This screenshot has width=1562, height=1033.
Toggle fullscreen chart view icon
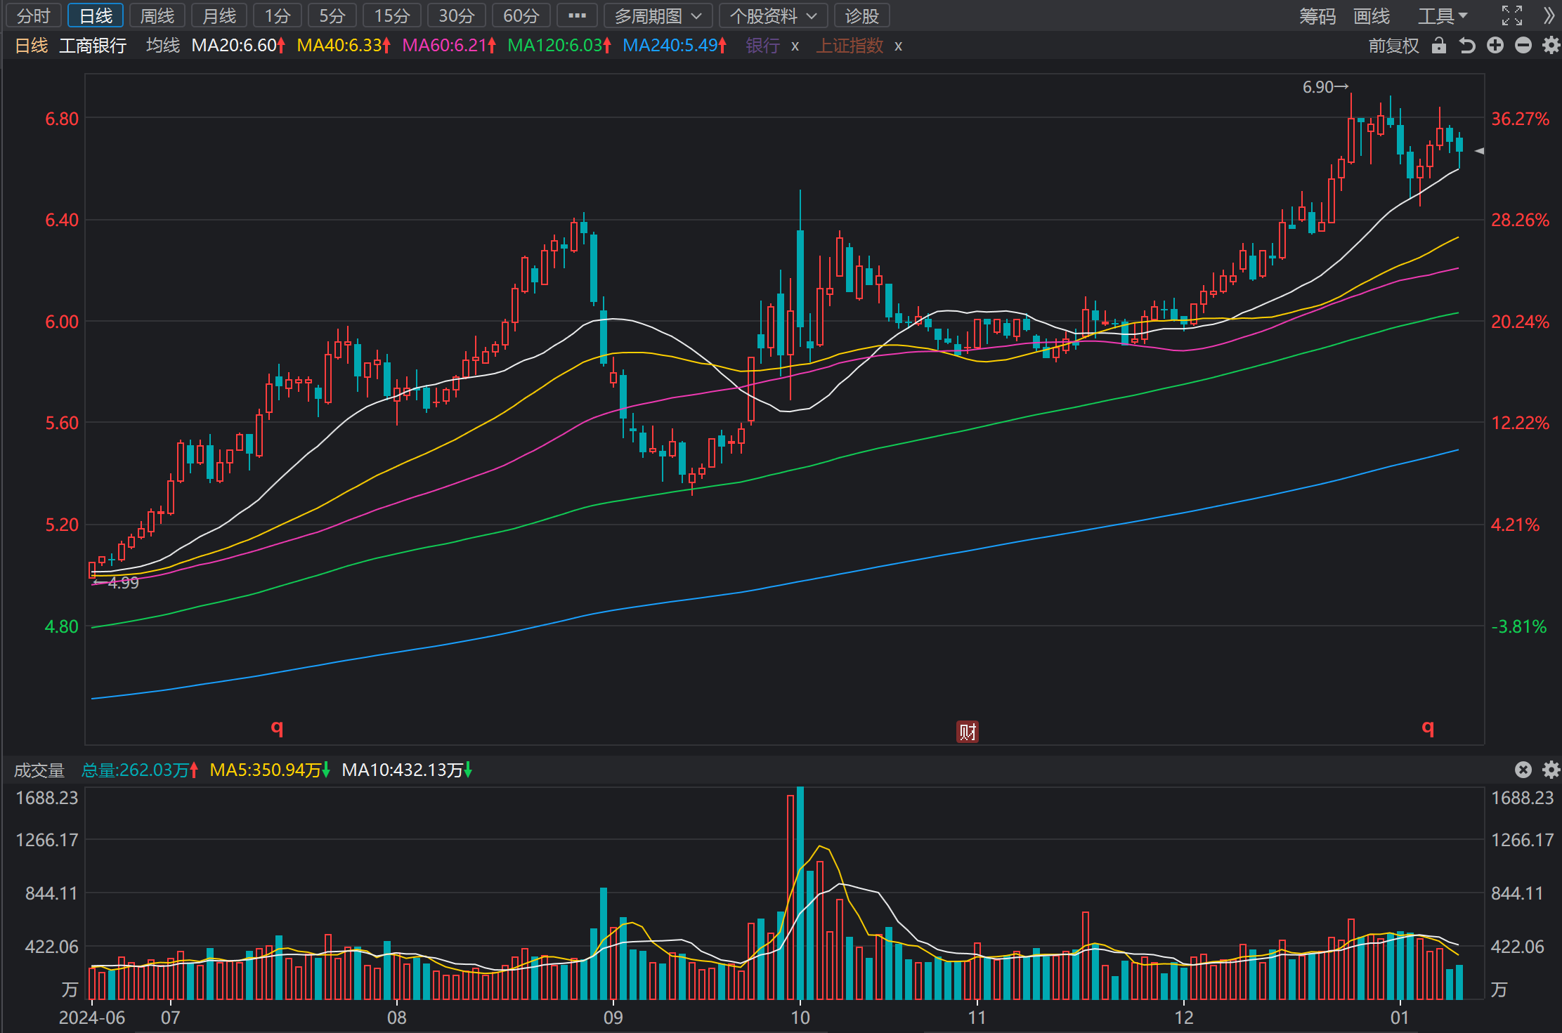click(x=1512, y=15)
